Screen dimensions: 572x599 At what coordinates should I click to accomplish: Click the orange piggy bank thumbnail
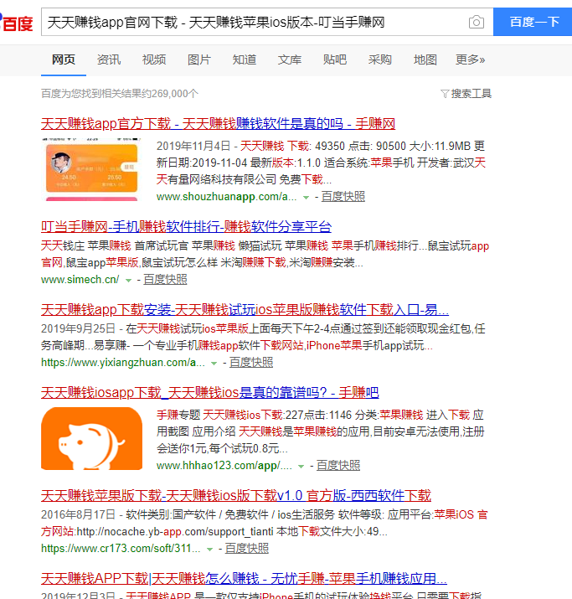pos(91,438)
